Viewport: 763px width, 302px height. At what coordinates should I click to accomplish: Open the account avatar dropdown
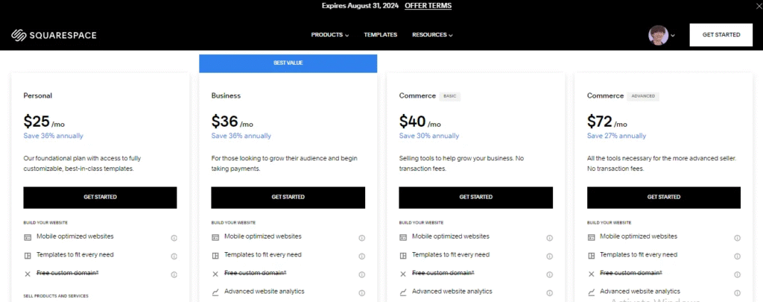[x=662, y=35]
